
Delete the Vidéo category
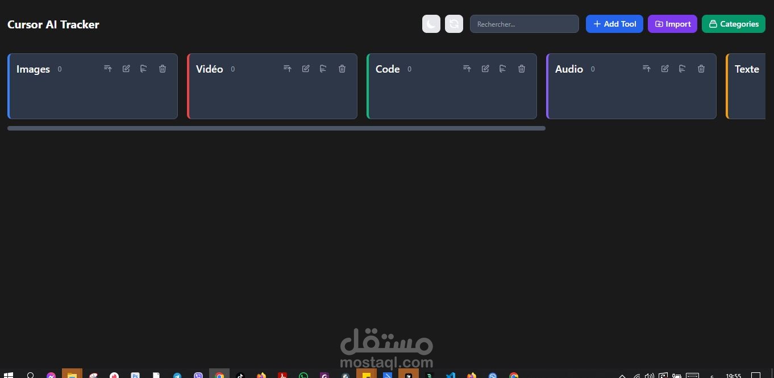[342, 69]
